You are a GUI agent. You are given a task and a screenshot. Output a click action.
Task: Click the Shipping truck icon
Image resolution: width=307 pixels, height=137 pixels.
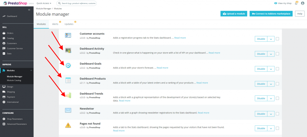point(4,92)
